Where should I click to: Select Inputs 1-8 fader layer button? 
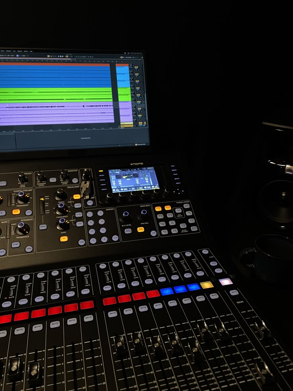(158, 208)
